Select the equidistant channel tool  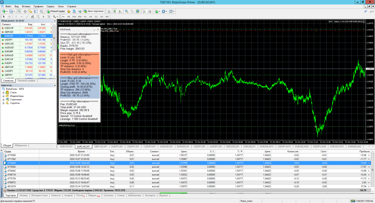32,17
